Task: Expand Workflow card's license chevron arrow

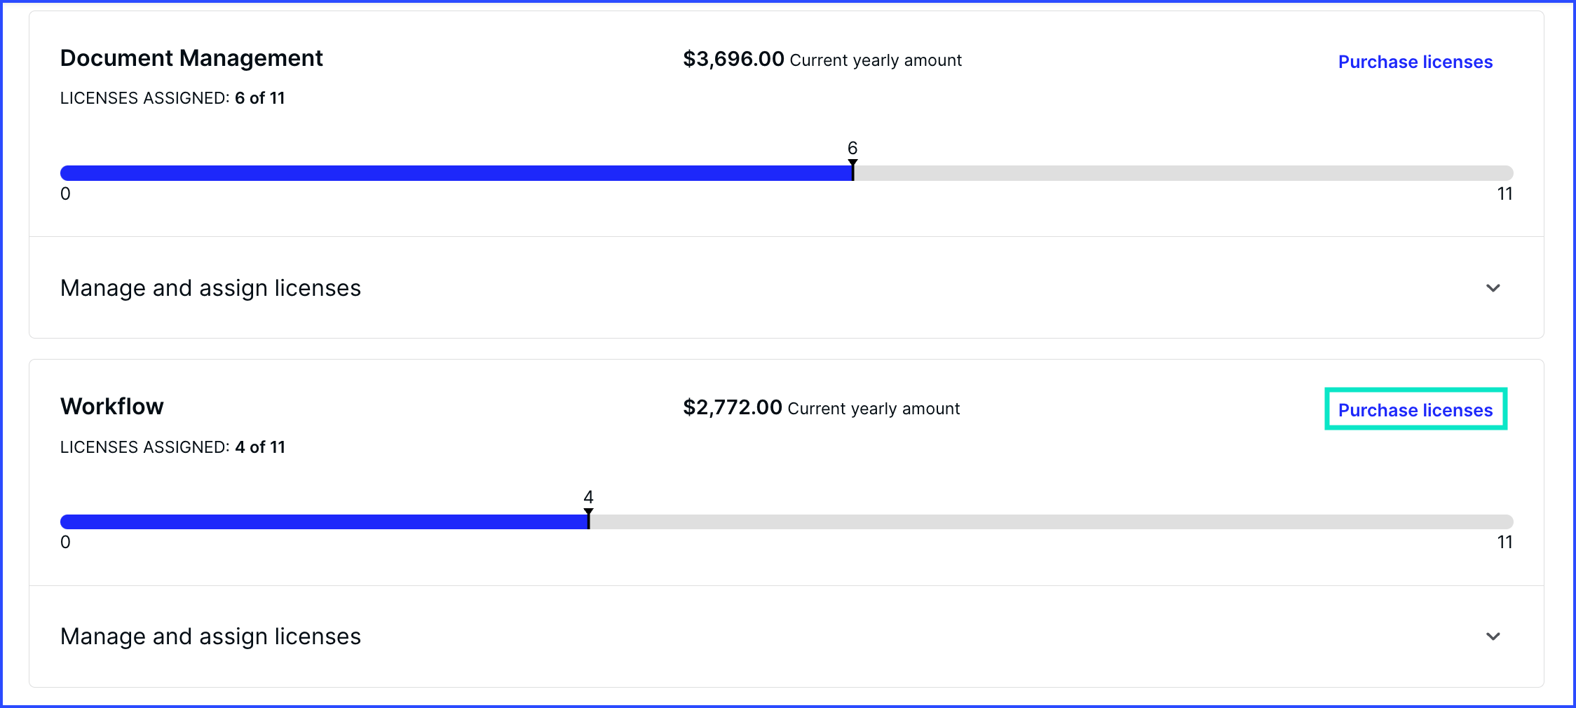Action: click(x=1493, y=636)
